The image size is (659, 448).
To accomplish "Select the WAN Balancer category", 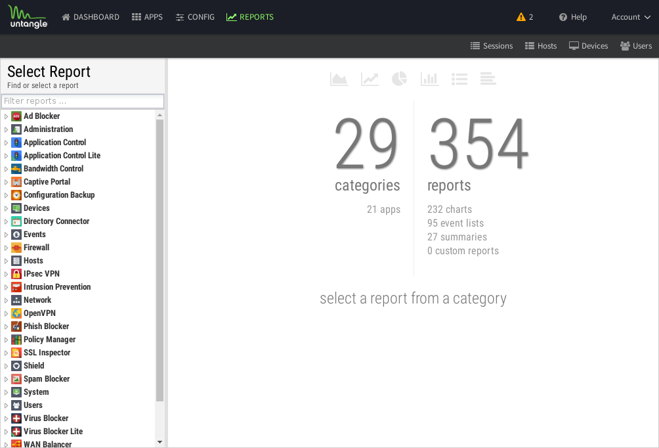I will 47,444.
